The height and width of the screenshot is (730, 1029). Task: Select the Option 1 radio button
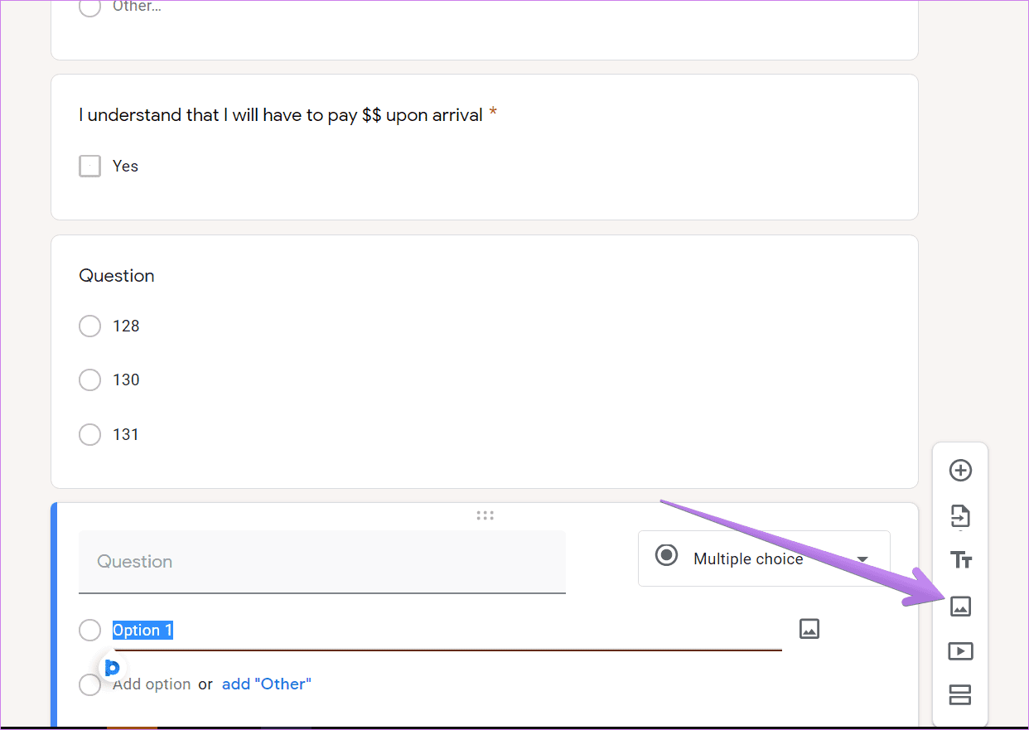(89, 630)
